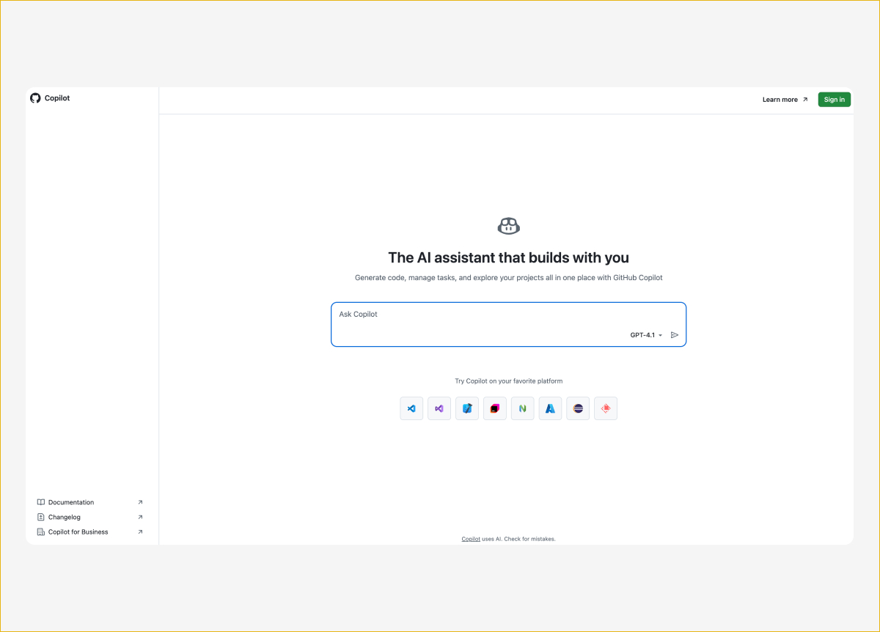Select the Xcode platform icon
This screenshot has width=880, height=632.
[467, 408]
